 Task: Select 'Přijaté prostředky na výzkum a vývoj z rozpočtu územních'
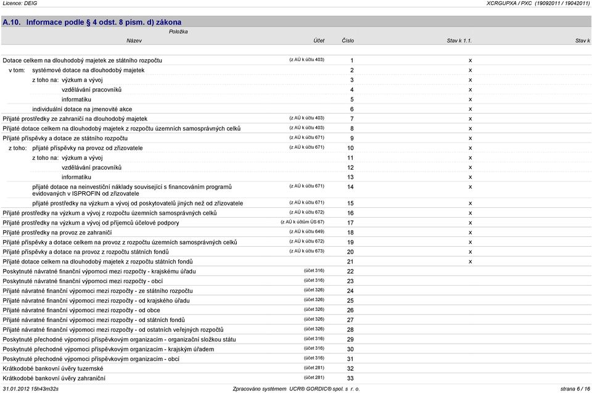[x=110, y=213]
